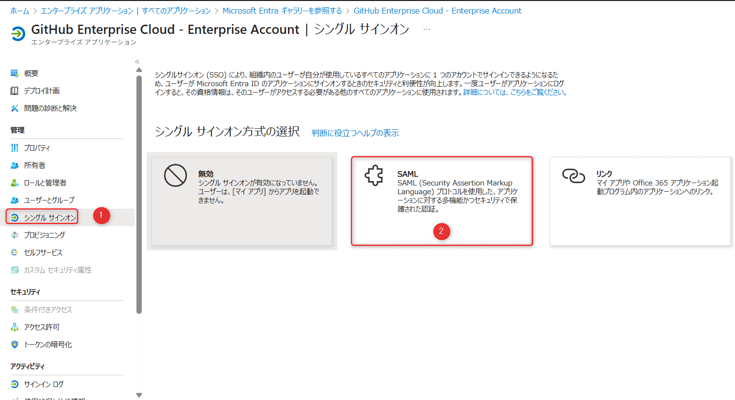Click the sidebar scroll down arrow
This screenshot has height=400, width=735.
coord(139,395)
